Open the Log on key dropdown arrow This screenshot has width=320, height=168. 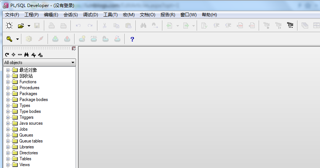coord(17,39)
